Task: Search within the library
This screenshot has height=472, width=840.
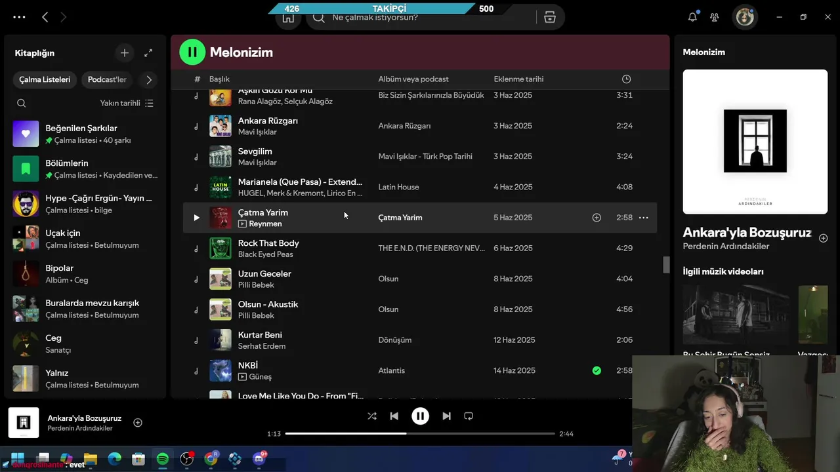Action: click(x=22, y=103)
